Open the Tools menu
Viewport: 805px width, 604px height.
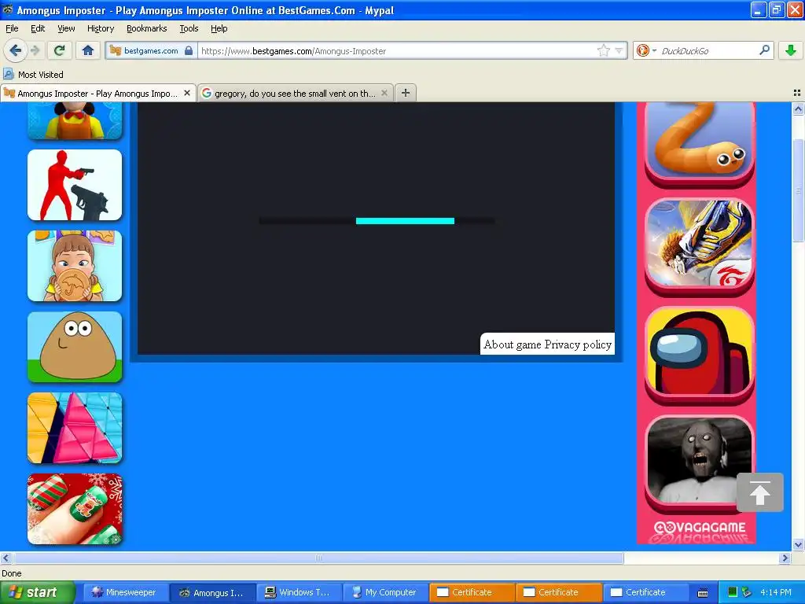[189, 28]
